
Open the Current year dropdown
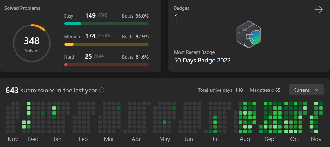coord(306,90)
